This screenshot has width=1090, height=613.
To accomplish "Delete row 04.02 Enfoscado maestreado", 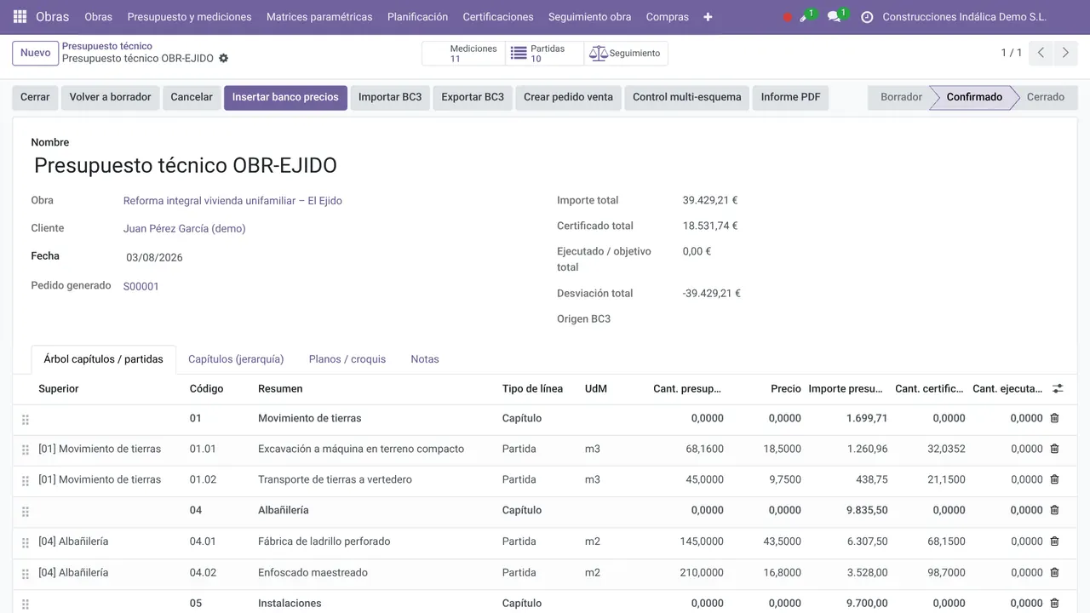I will (1054, 572).
